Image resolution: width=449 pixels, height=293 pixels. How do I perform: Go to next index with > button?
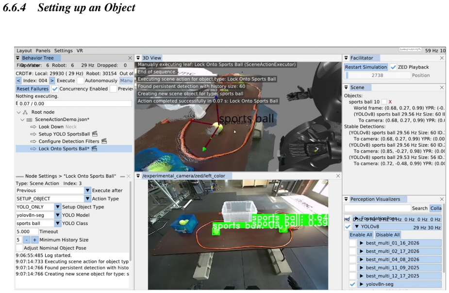52,81
